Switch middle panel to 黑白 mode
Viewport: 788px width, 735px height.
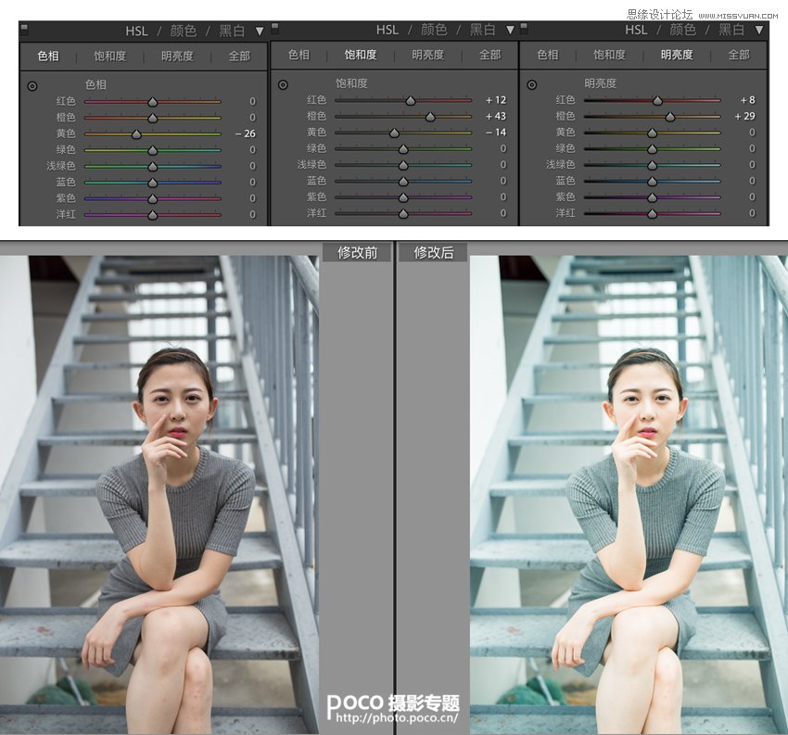pyautogui.click(x=482, y=31)
